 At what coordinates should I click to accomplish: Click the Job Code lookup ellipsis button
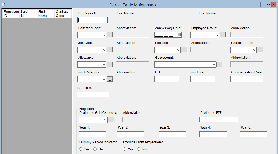pos(109,50)
